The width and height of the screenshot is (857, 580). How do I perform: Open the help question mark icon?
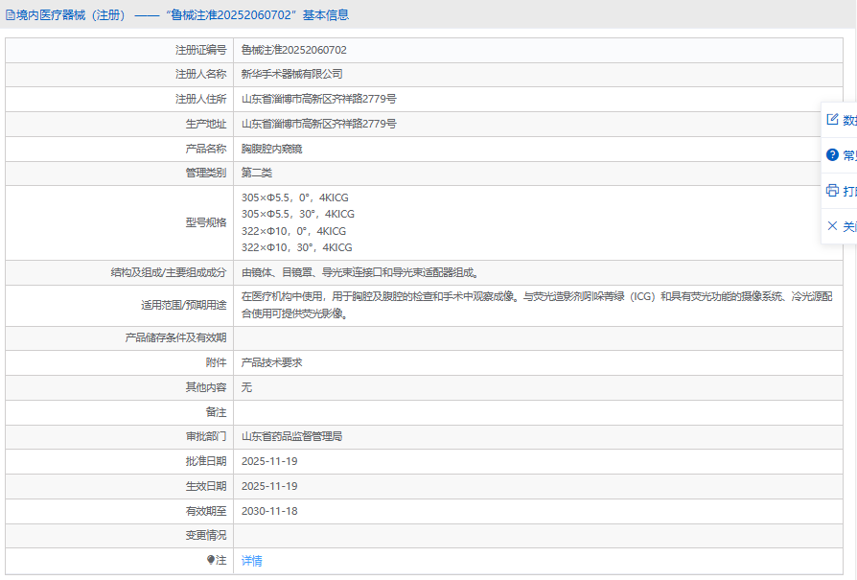832,155
